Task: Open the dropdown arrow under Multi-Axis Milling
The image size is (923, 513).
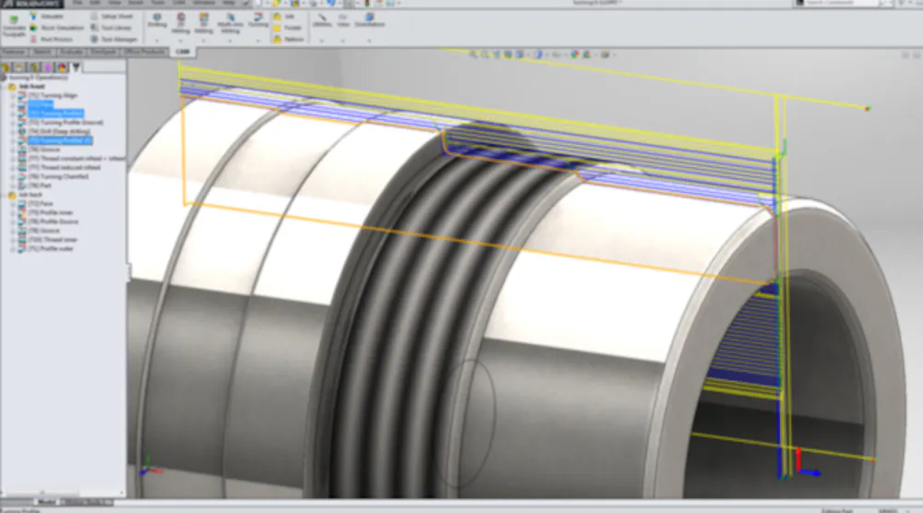Action: click(230, 41)
